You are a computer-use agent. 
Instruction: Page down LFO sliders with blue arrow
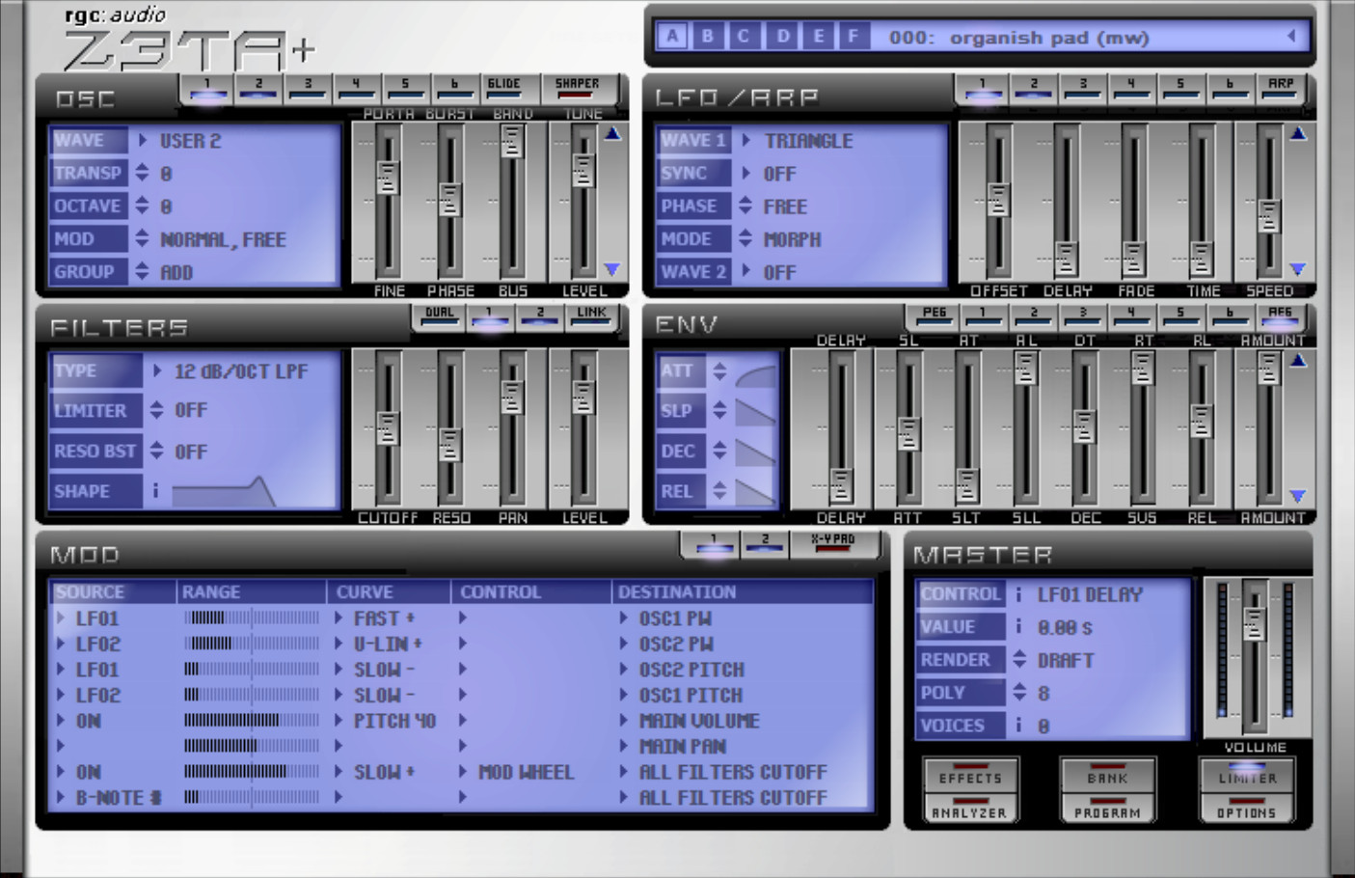(1298, 269)
